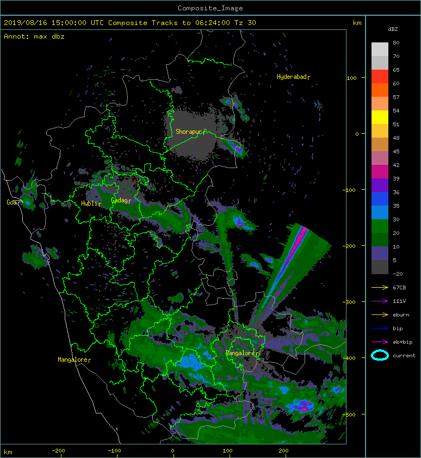The image size is (421, 458).
Task: Click the yellow 67CB arrow legend
Action: click(x=380, y=288)
